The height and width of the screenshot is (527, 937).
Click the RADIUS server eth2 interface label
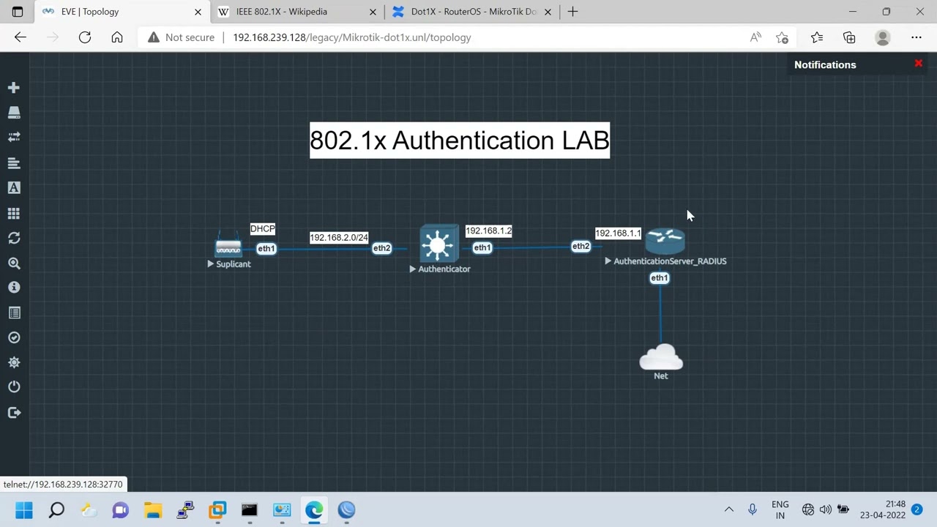tap(581, 247)
